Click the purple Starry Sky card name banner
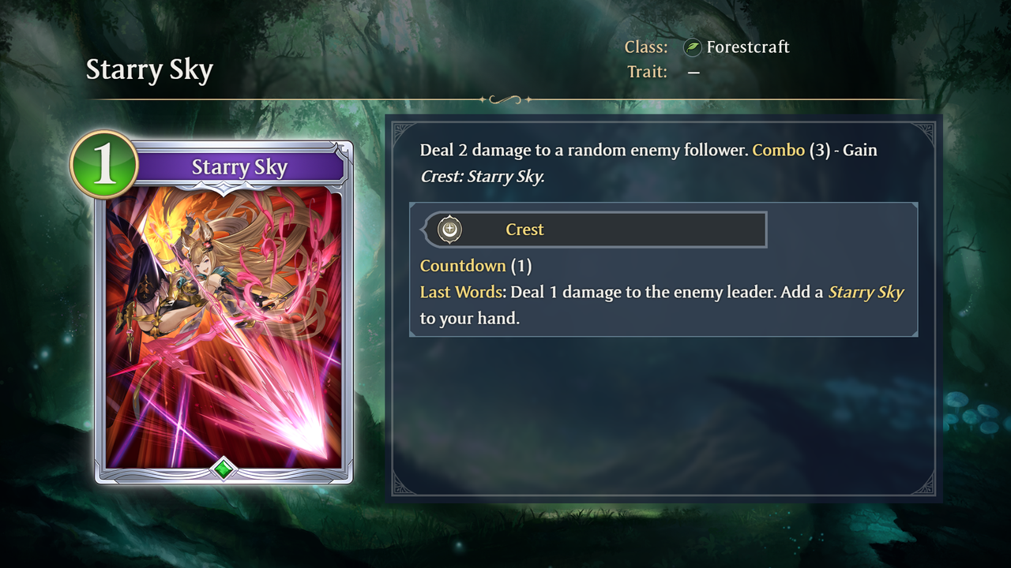1011x568 pixels. pyautogui.click(x=239, y=167)
